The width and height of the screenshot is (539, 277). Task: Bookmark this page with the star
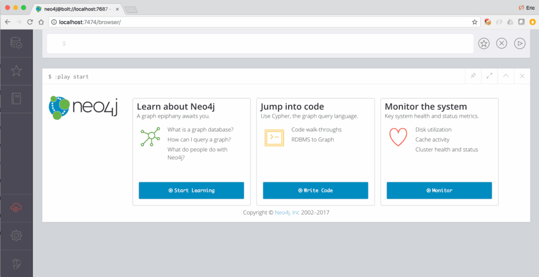coord(474,22)
